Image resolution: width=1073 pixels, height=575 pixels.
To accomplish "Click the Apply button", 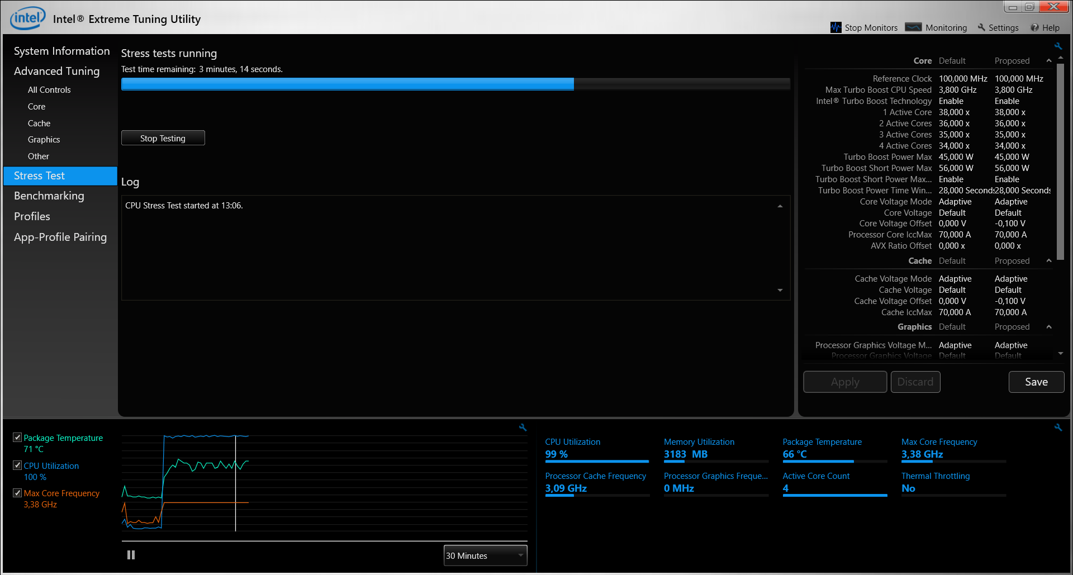I will [x=845, y=382].
